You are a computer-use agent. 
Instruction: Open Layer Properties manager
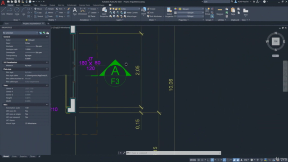tap(104, 12)
